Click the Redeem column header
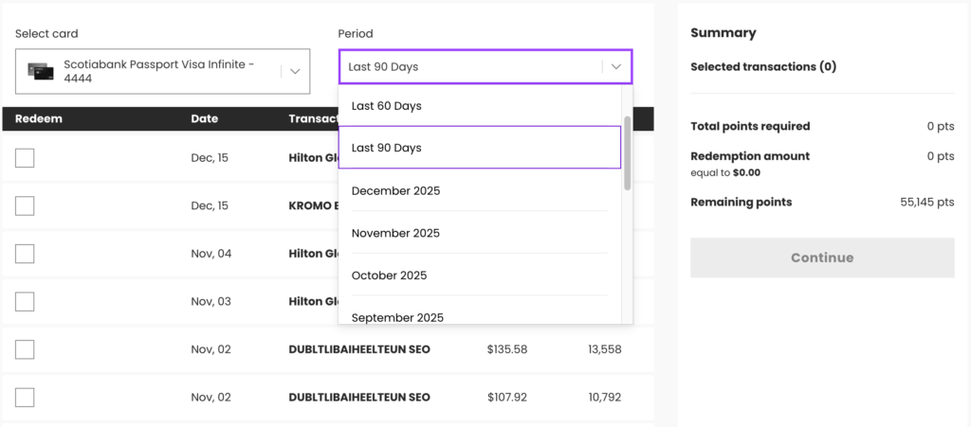The image size is (971, 427). point(39,119)
